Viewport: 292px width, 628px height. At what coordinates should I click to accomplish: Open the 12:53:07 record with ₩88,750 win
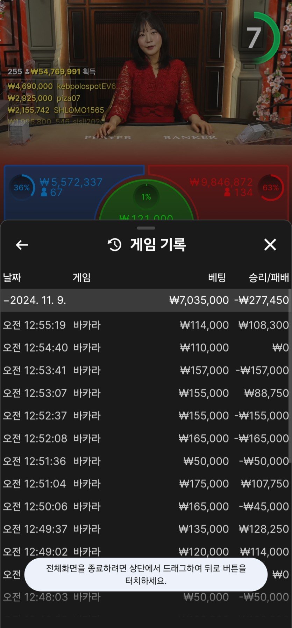(146, 393)
